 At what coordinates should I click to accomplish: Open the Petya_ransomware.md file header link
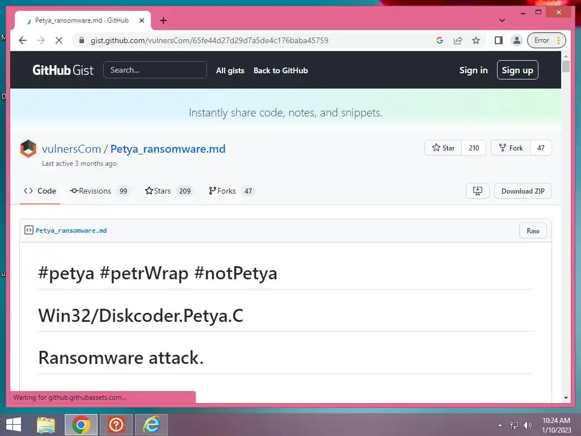[x=71, y=230]
